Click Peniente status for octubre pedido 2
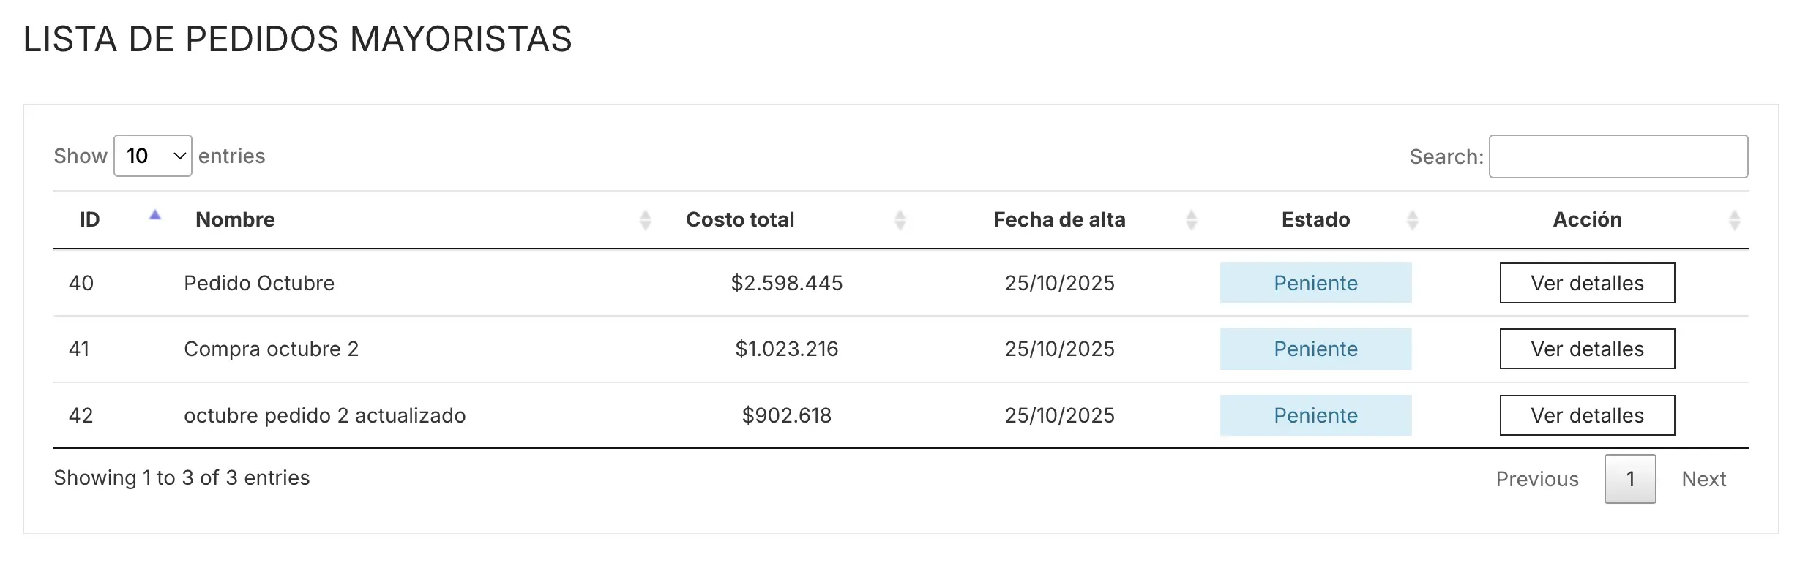 [1315, 415]
